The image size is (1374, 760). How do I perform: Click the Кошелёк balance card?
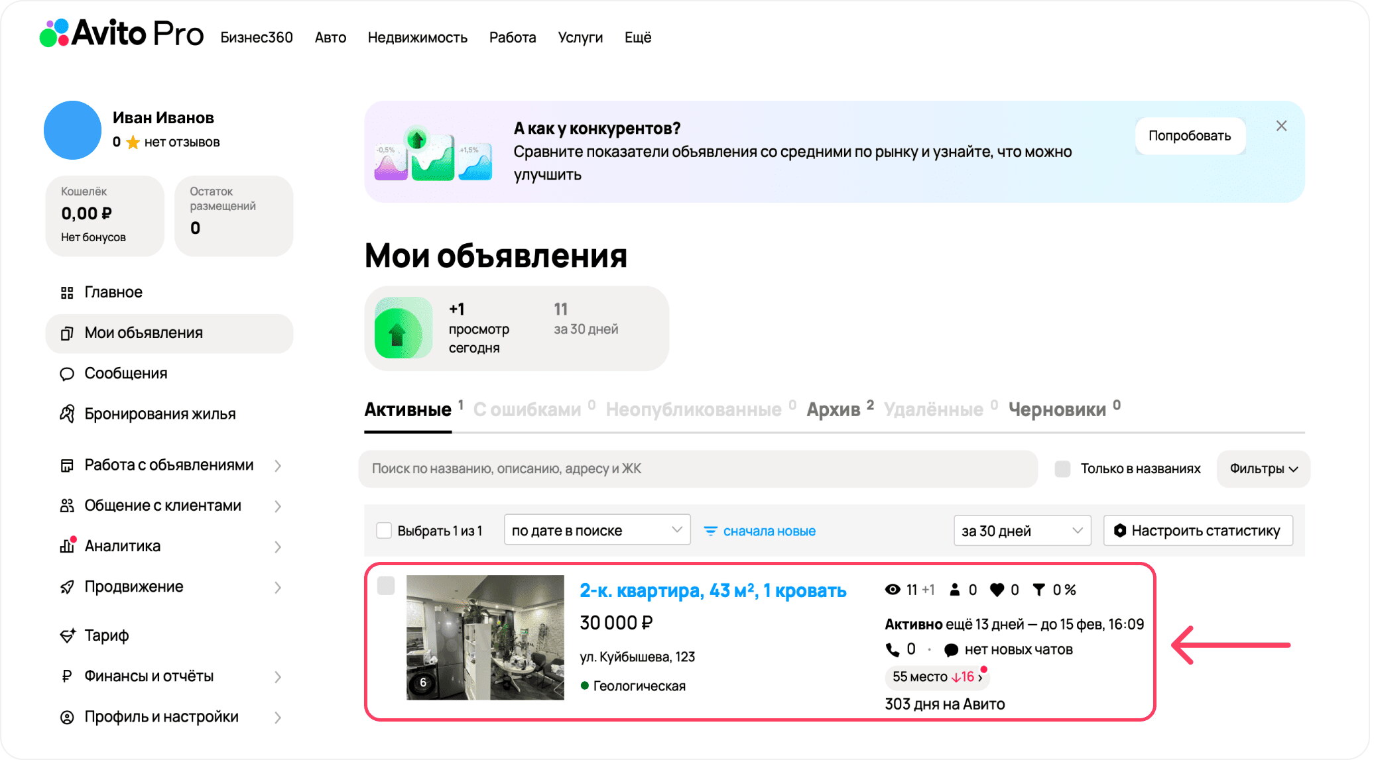(x=105, y=216)
